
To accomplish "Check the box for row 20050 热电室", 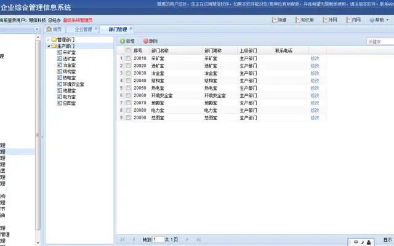I will click(x=128, y=88).
